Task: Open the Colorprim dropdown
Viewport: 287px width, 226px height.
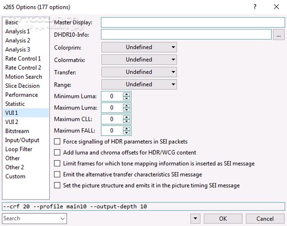Action: pyautogui.click(x=139, y=47)
